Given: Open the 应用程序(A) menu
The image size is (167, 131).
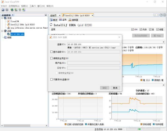Looking at the screenshot, I should coord(14,6).
